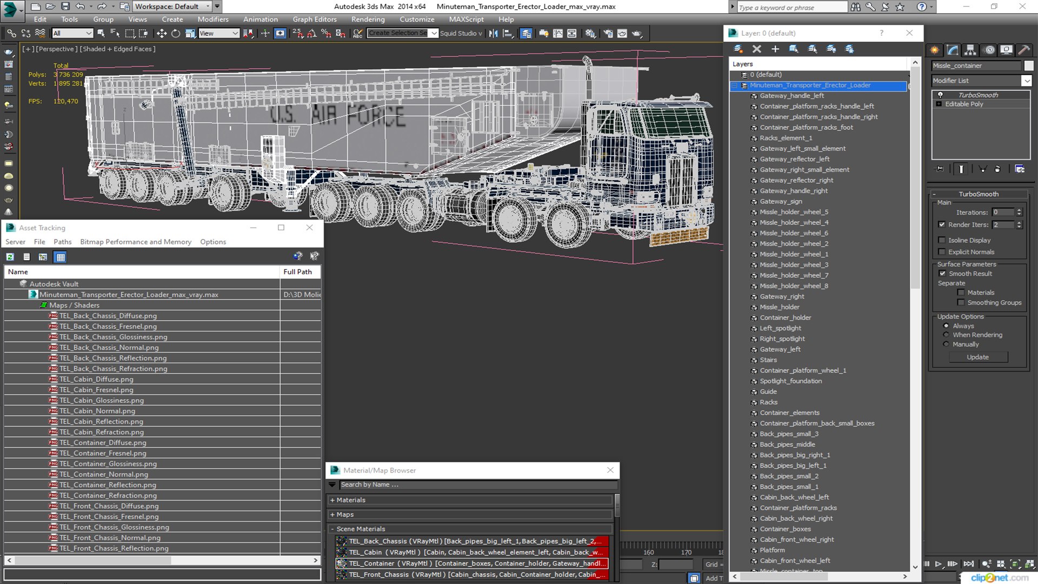Open the MAXScript menu
This screenshot has width=1038, height=584.
pos(466,19)
